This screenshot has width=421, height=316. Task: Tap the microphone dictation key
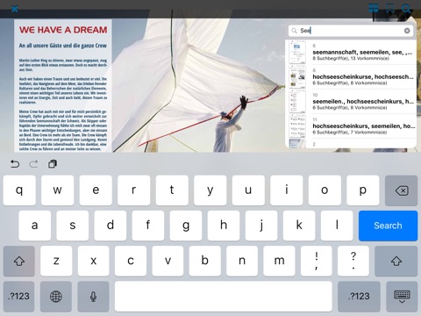[x=93, y=297]
